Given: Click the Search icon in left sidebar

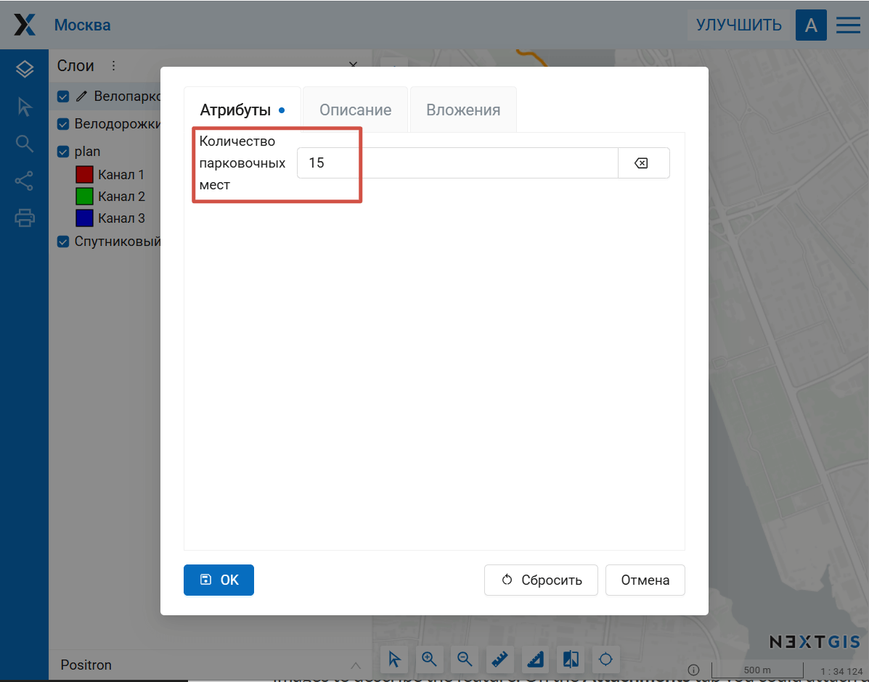Looking at the screenshot, I should click(25, 144).
